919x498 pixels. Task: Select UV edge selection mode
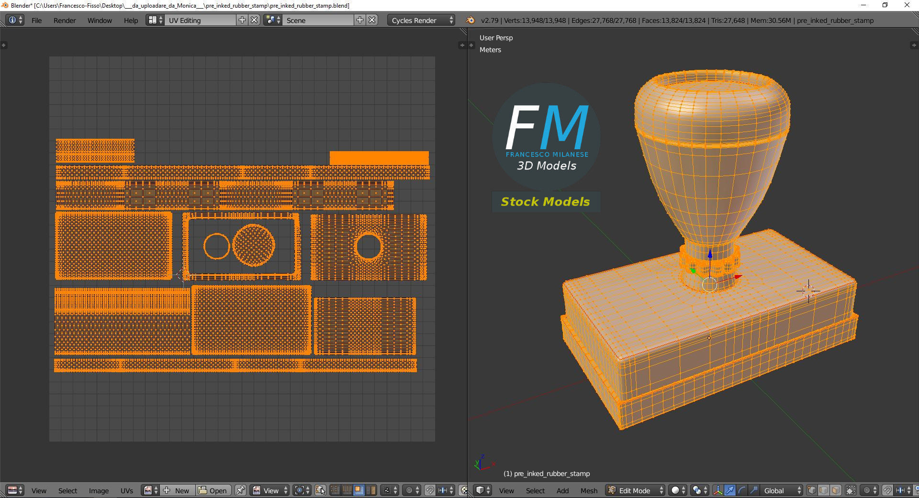[x=347, y=490]
